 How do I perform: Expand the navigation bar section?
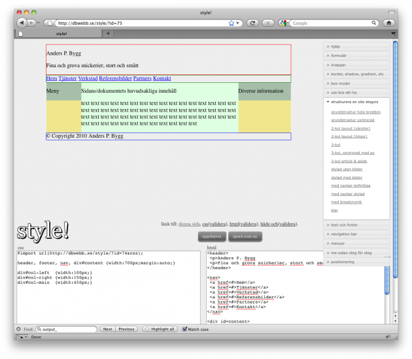pos(356,234)
